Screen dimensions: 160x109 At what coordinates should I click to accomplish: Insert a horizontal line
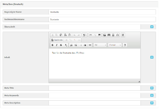tap(113, 35)
